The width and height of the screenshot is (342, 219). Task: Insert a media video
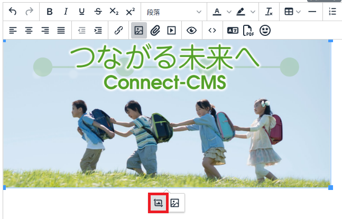pos(171,30)
